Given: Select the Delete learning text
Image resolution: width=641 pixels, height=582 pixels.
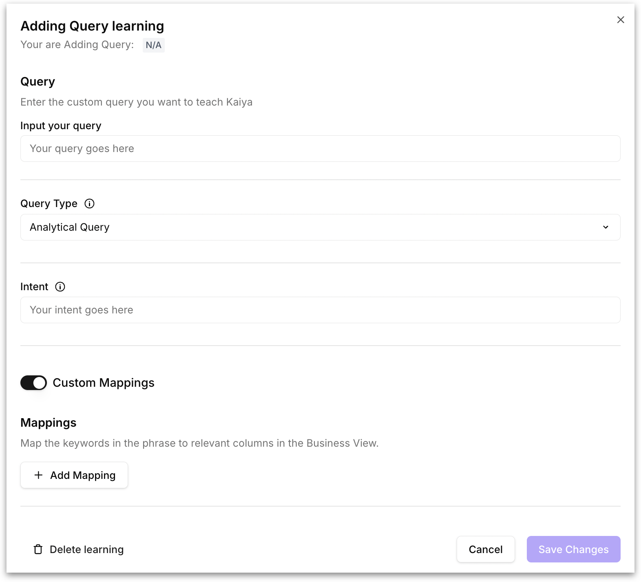Looking at the screenshot, I should (x=86, y=549).
